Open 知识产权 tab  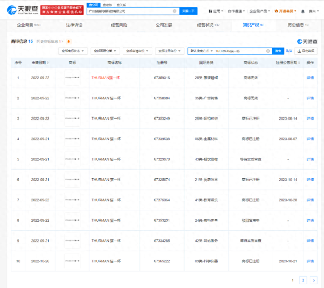(x=253, y=25)
